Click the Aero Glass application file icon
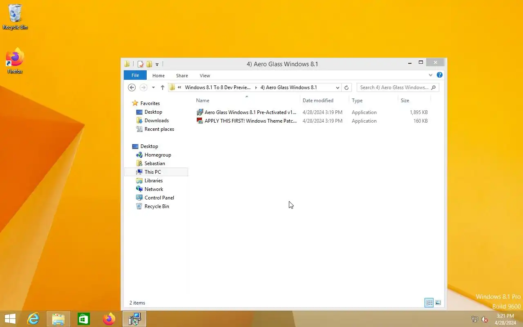Image resolution: width=523 pixels, height=327 pixels. (199, 112)
